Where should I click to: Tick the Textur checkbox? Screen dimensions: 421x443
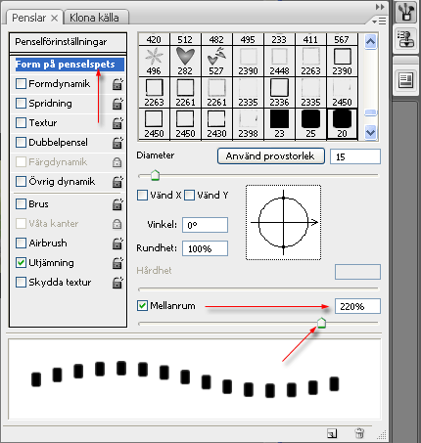(21, 123)
